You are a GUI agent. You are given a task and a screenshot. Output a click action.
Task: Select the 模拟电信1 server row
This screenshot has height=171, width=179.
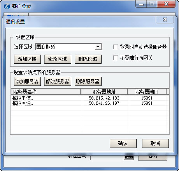(x=90, y=98)
